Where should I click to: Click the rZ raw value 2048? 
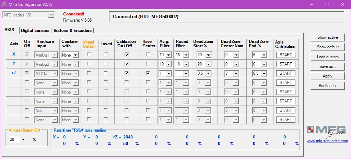[x=128, y=137]
